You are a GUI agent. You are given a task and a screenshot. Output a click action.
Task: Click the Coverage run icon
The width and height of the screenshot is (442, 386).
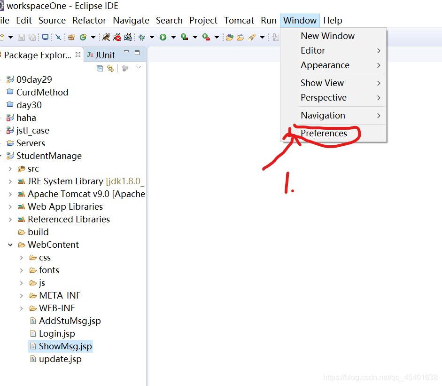pyautogui.click(x=184, y=37)
